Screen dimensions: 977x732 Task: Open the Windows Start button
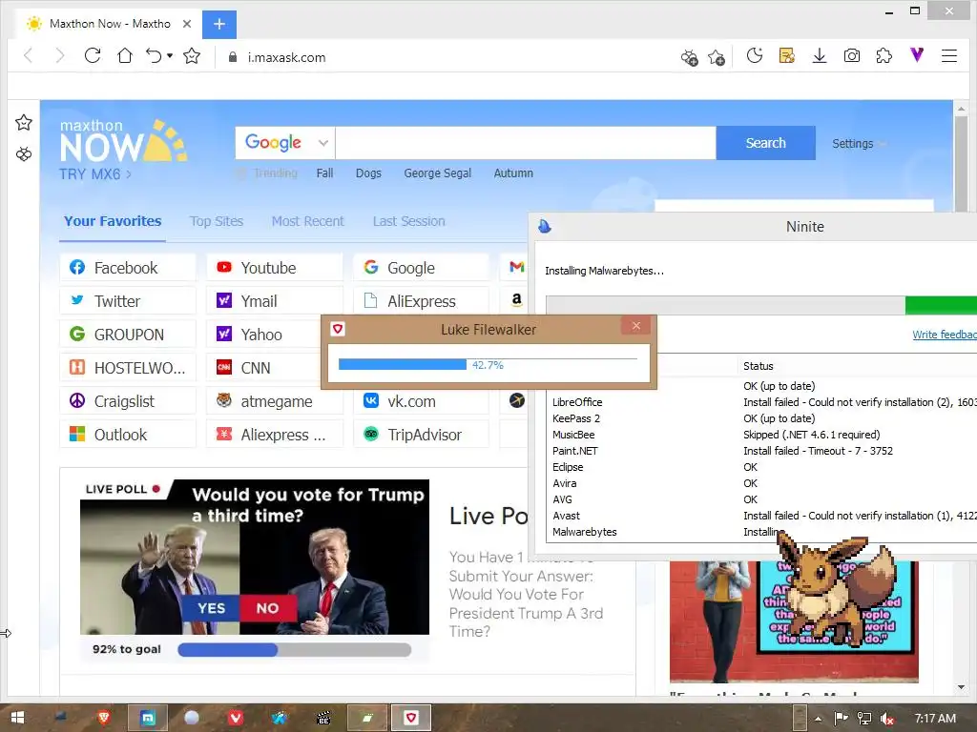[x=17, y=718]
